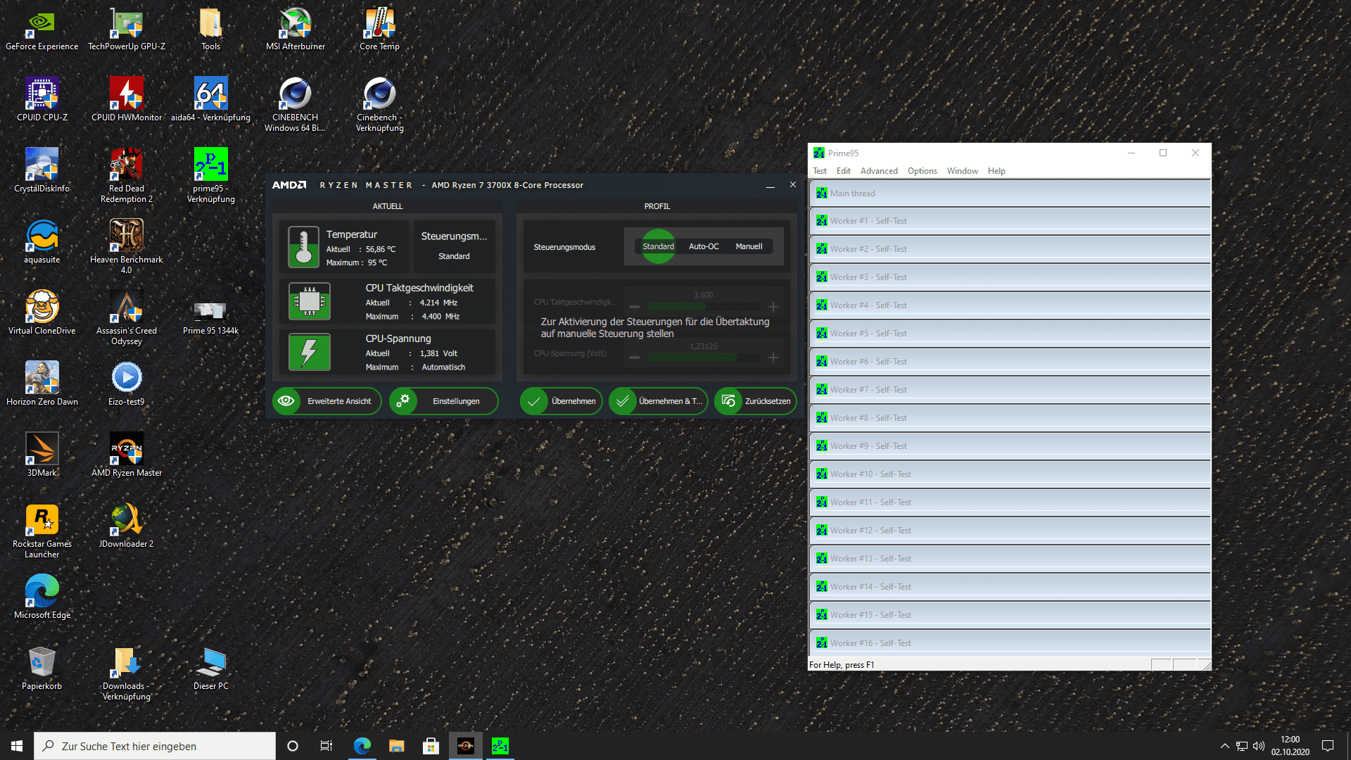Select Rockstar Games Launcher icon
Image resolution: width=1351 pixels, height=760 pixels.
coord(42,531)
